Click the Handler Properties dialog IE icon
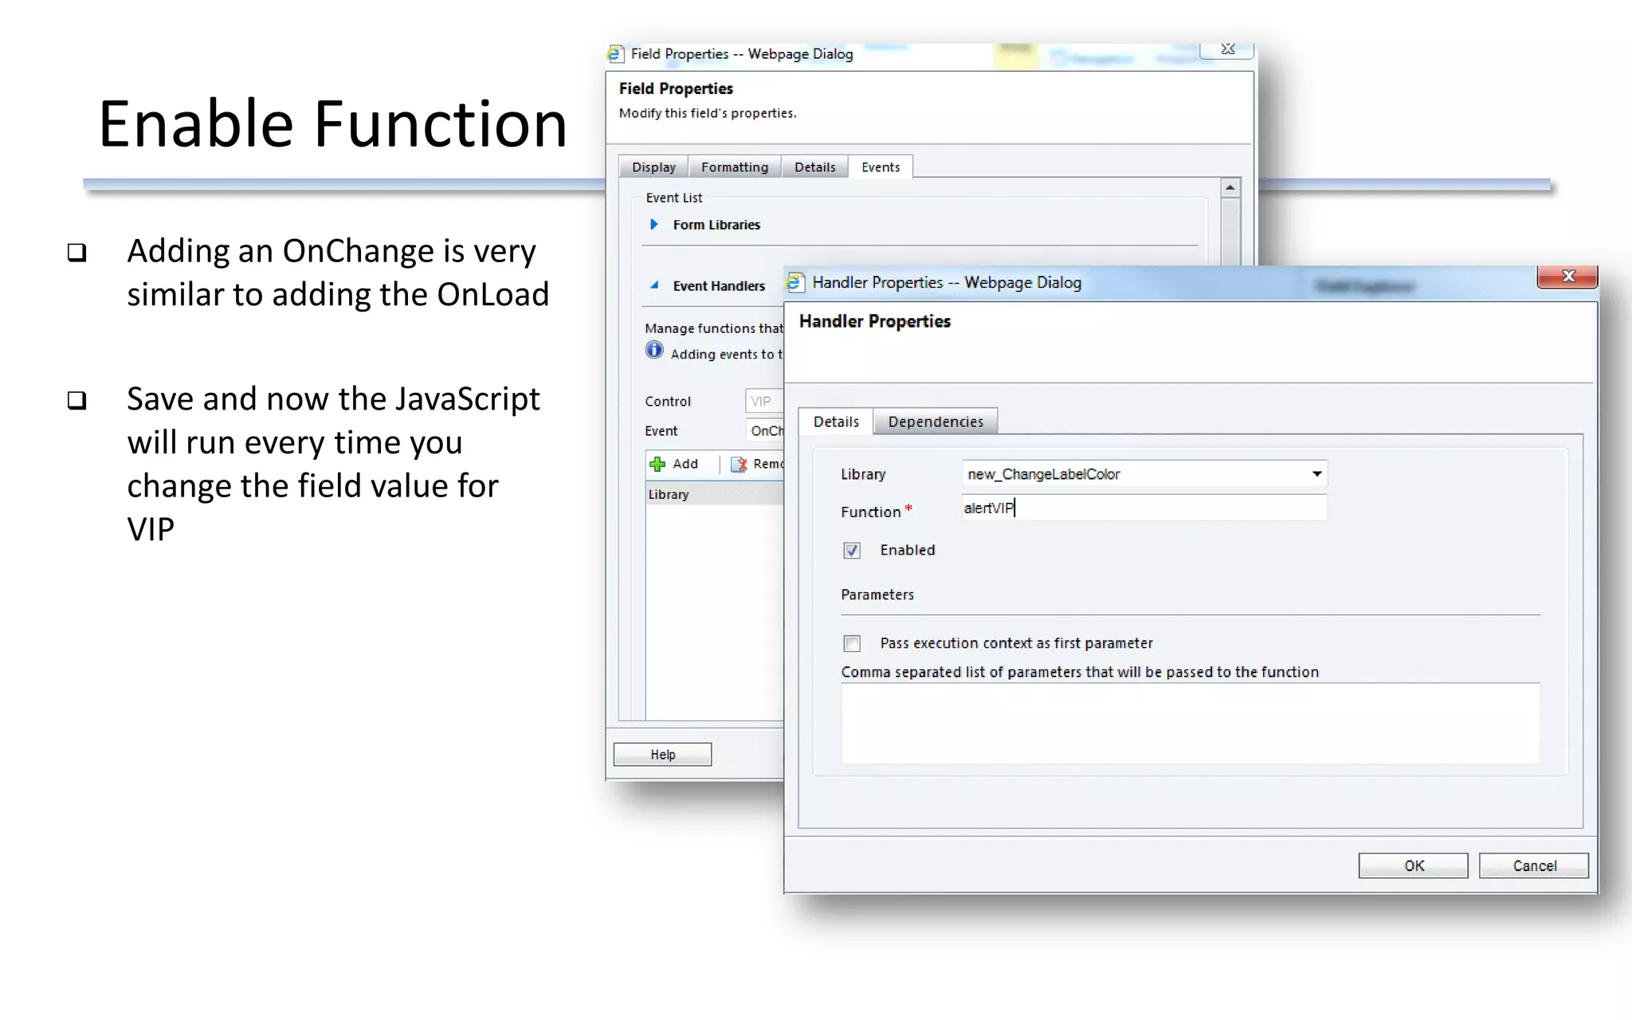Screen dimensions: 1632x1020 [x=794, y=282]
